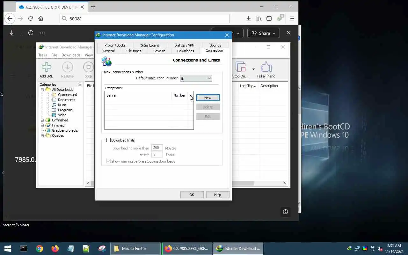Switch to General tab

pyautogui.click(x=109, y=51)
